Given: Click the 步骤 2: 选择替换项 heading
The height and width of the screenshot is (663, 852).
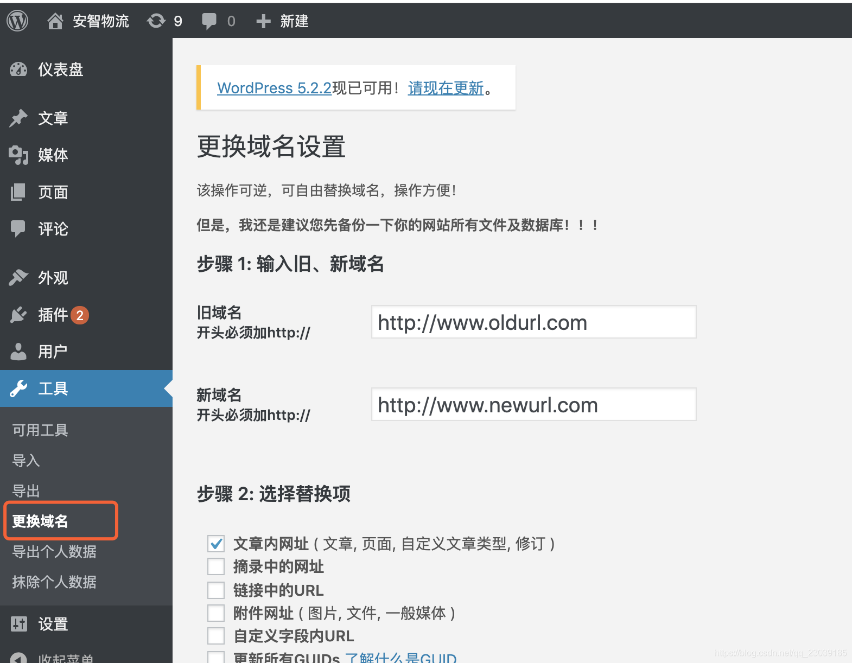Looking at the screenshot, I should (x=274, y=494).
